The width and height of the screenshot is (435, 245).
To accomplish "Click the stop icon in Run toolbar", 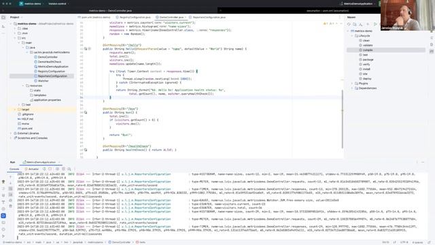I will (x=50, y=169).
